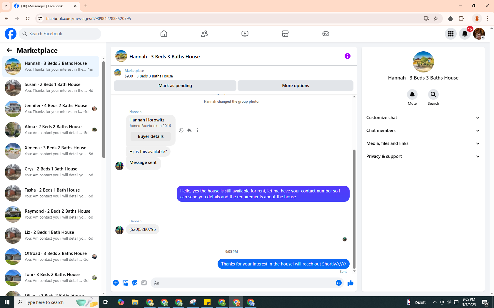Open Crys 2 Beds 1 Bath House chat

[51, 172]
